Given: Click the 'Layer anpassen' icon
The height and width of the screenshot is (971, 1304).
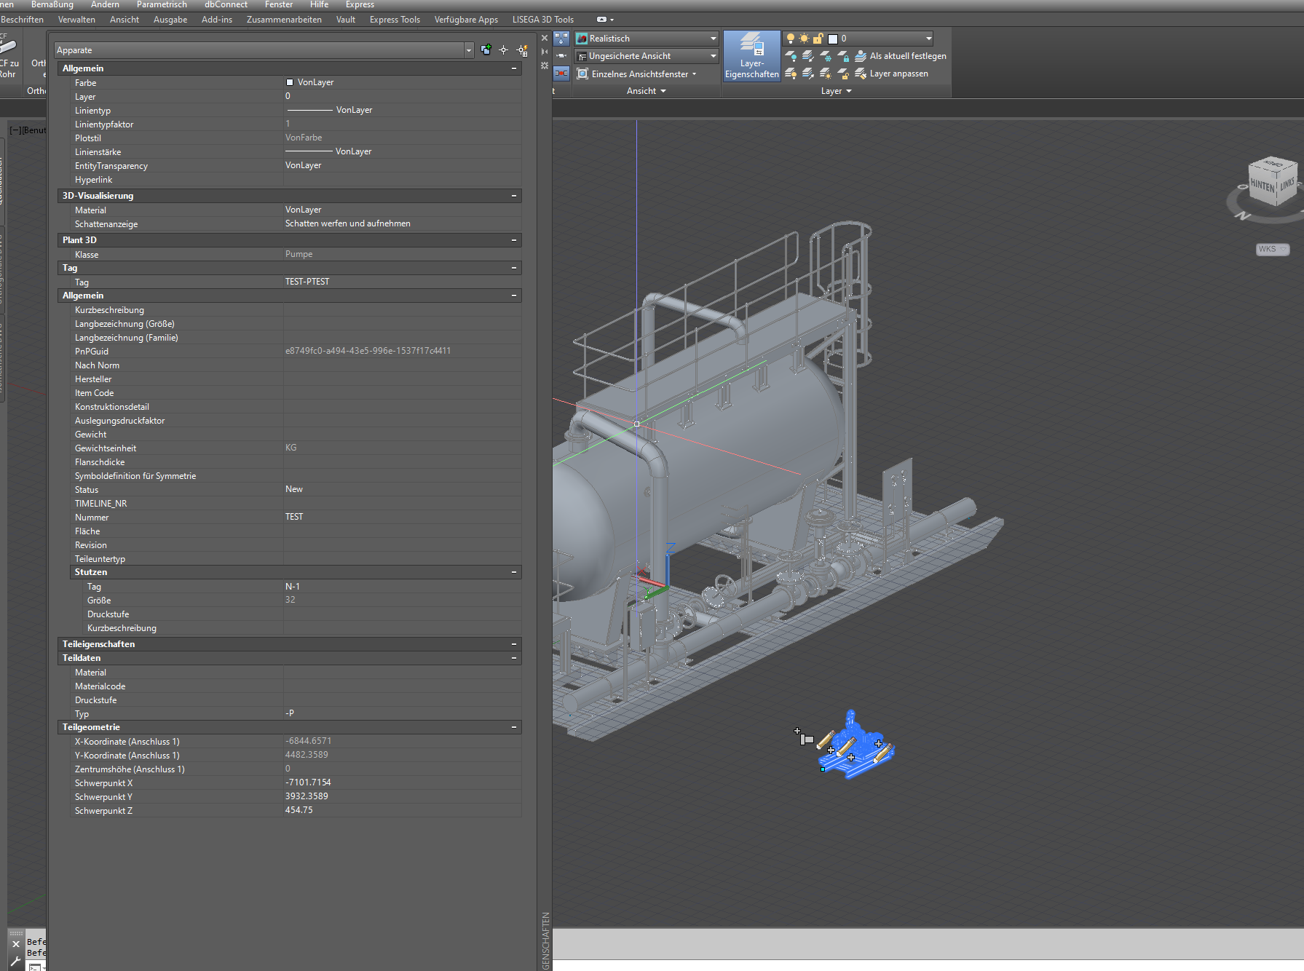Looking at the screenshot, I should coord(861,74).
